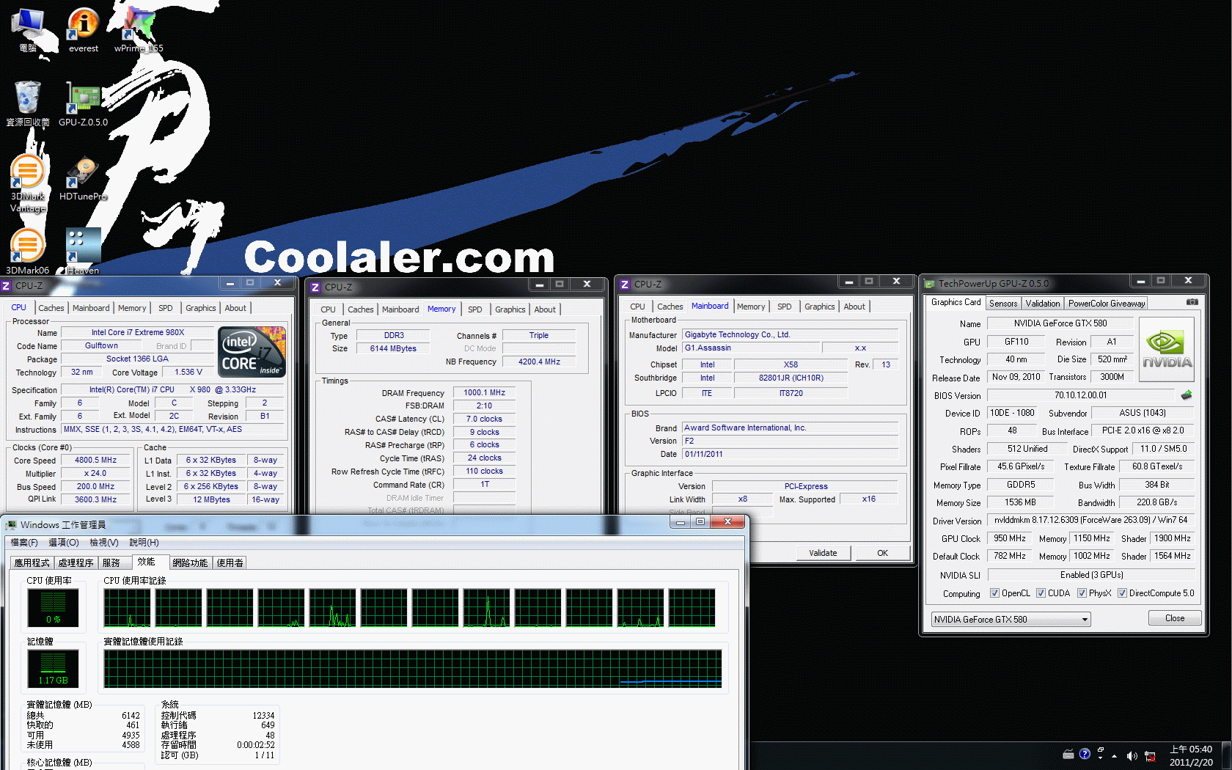This screenshot has width=1232, height=770.
Task: Click the Memory CPU-Z window title Z icon
Action: pyautogui.click(x=315, y=287)
